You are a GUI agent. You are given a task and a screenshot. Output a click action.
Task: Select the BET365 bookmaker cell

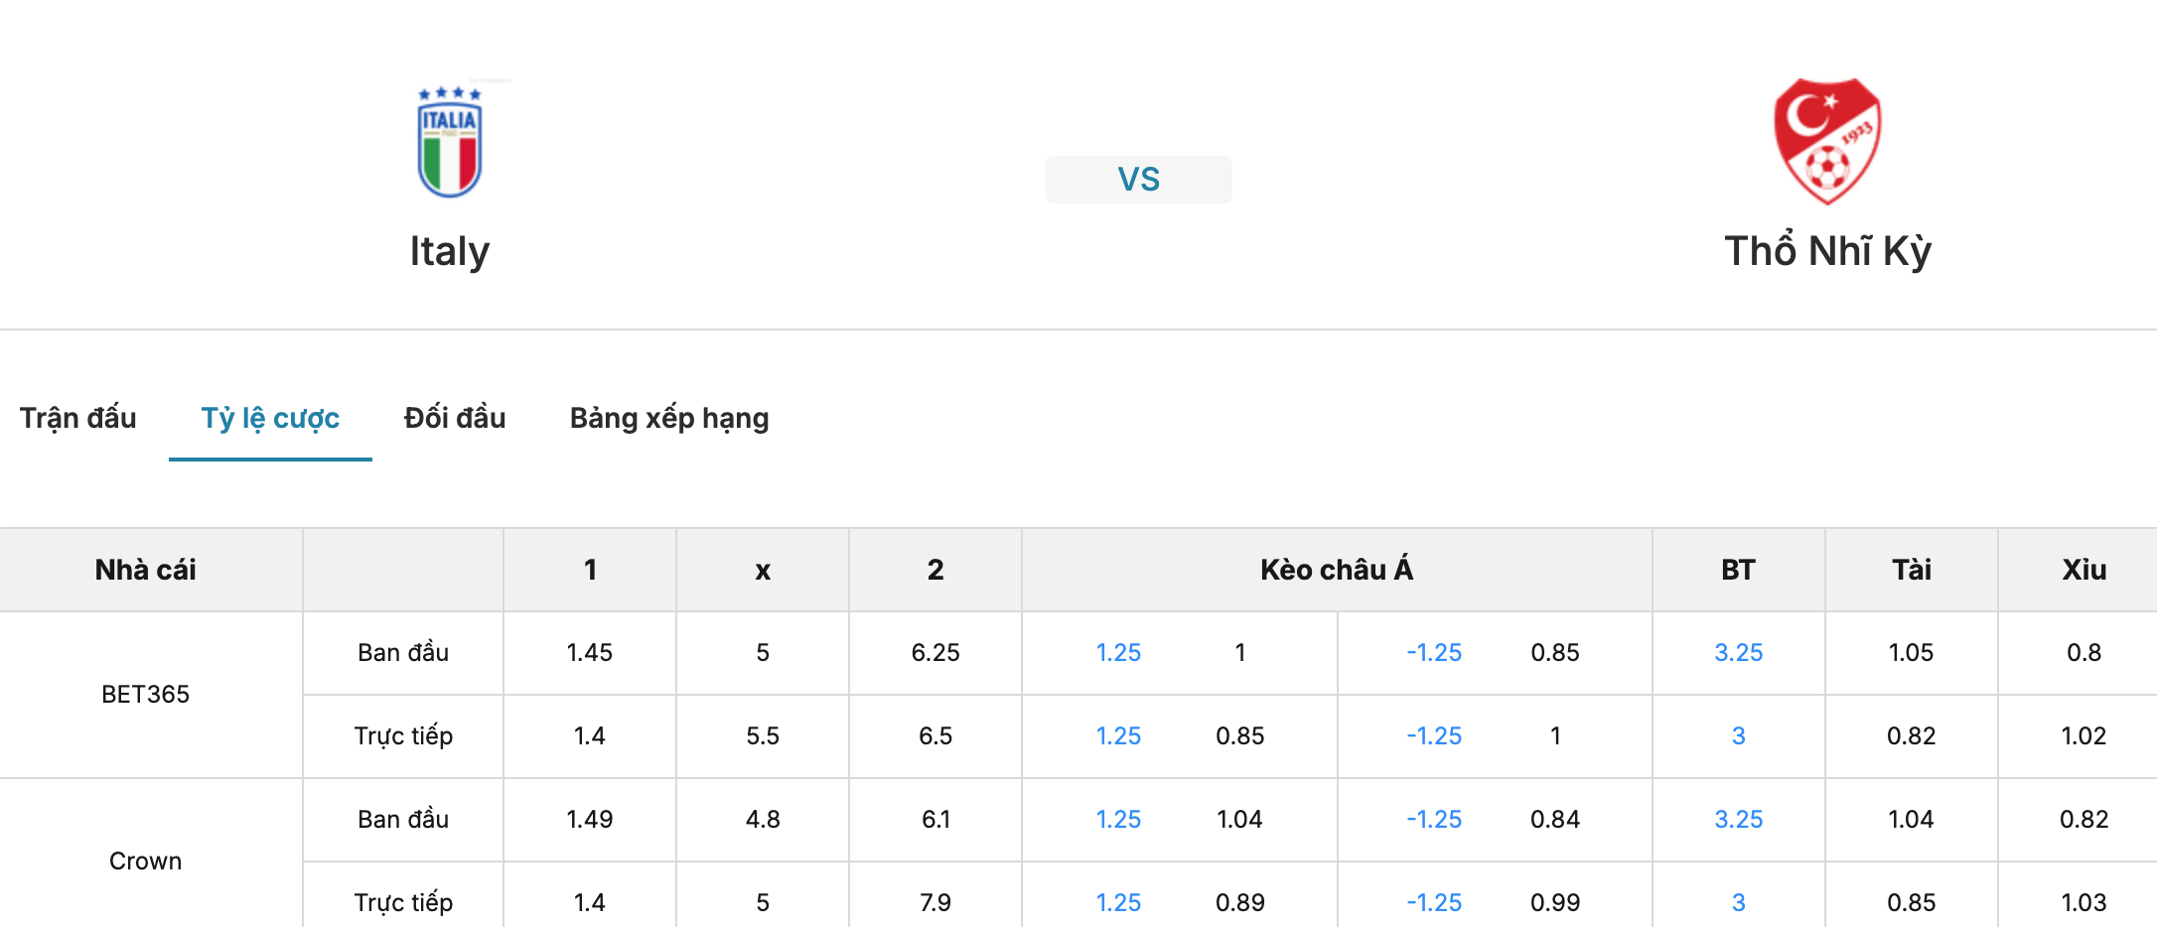click(x=146, y=694)
